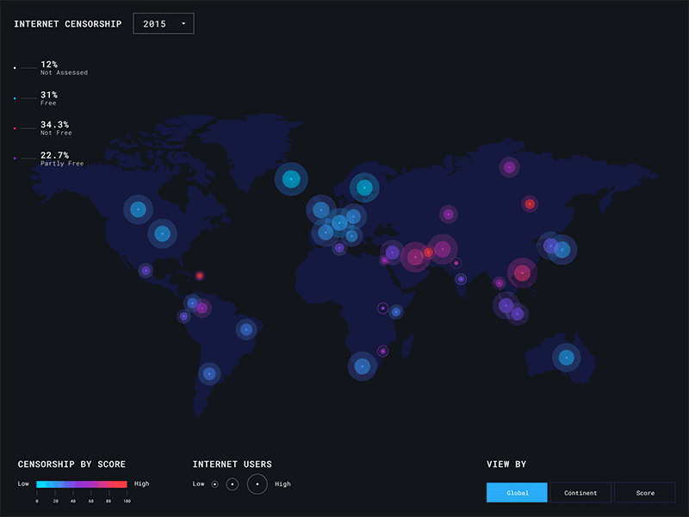Click the dropdown arrow next to 2015
The height and width of the screenshot is (517, 689).
183,23
